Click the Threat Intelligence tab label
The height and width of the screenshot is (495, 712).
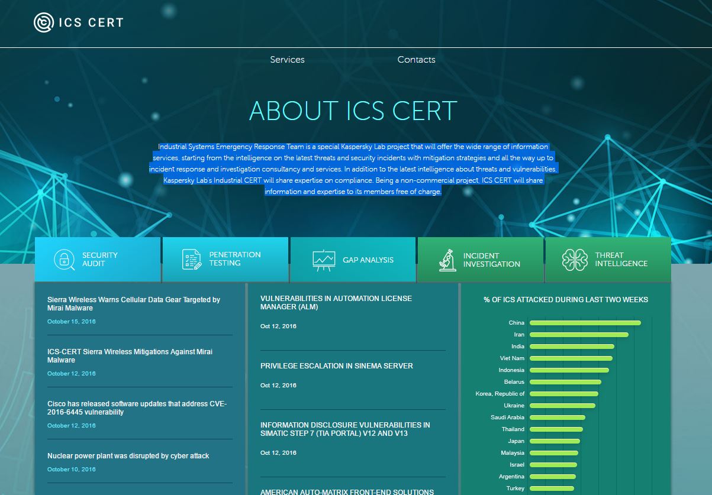coord(621,260)
